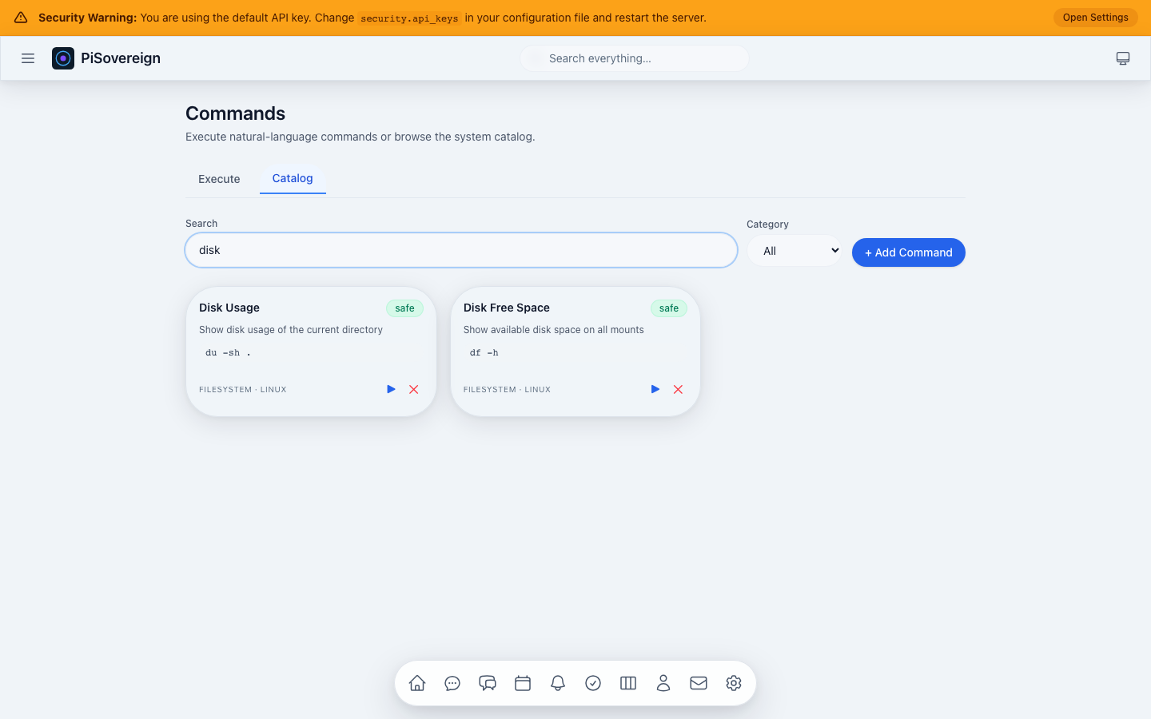The image size is (1151, 719).
Task: Open tasks using the check-circle icon
Action: (593, 683)
